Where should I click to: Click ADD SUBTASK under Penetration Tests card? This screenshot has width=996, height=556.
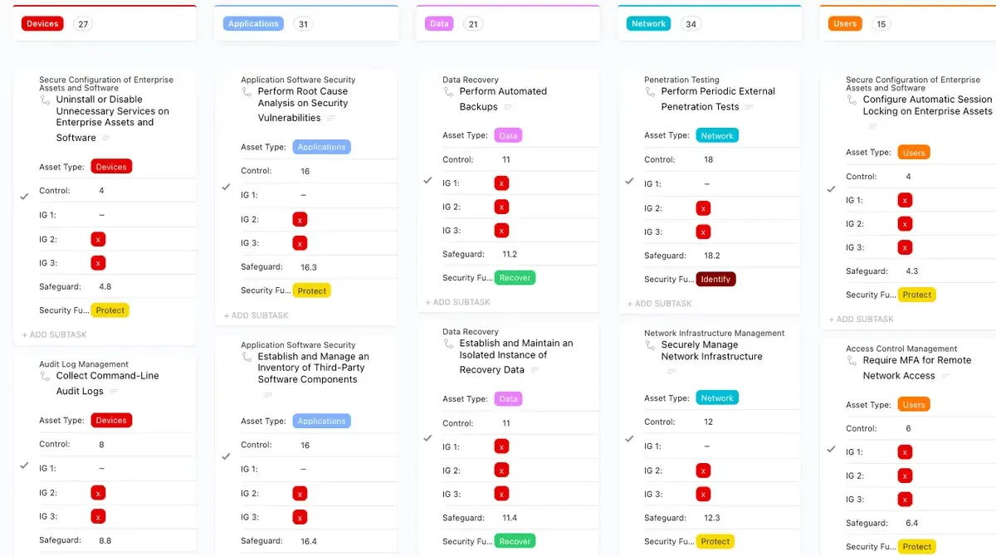point(660,304)
